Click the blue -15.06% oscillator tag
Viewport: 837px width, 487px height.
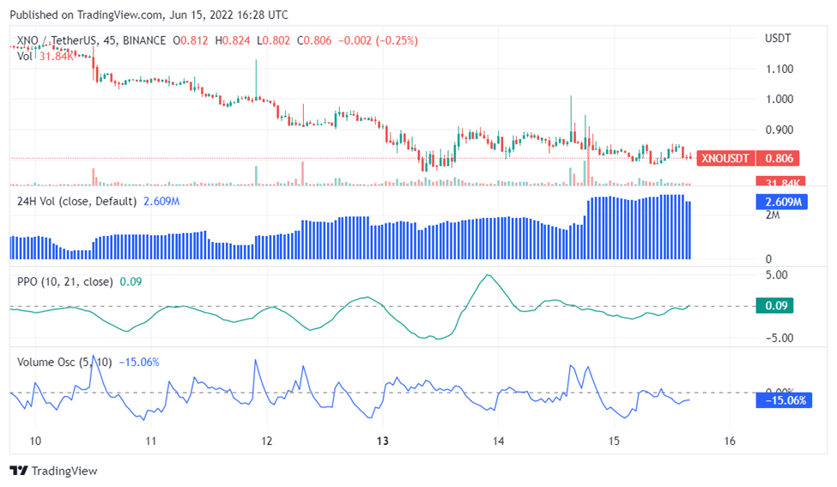(x=782, y=399)
